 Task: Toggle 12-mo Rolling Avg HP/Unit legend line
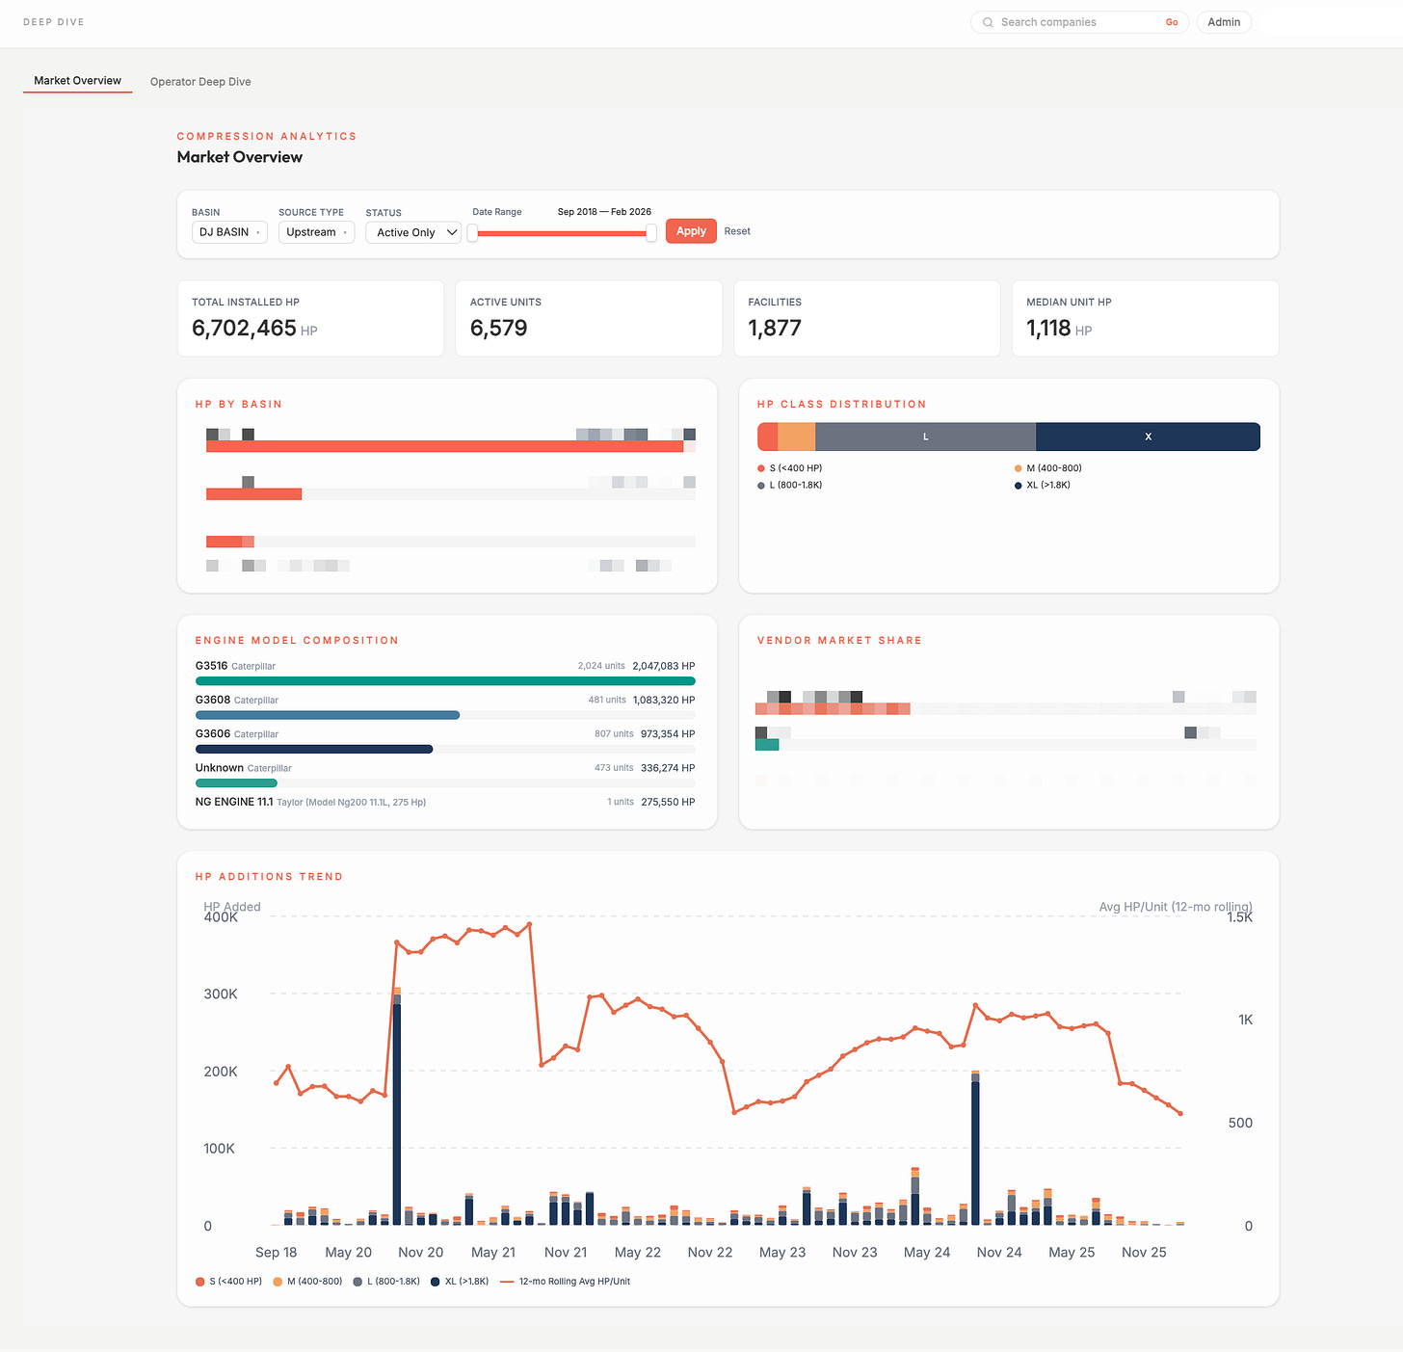[507, 1282]
